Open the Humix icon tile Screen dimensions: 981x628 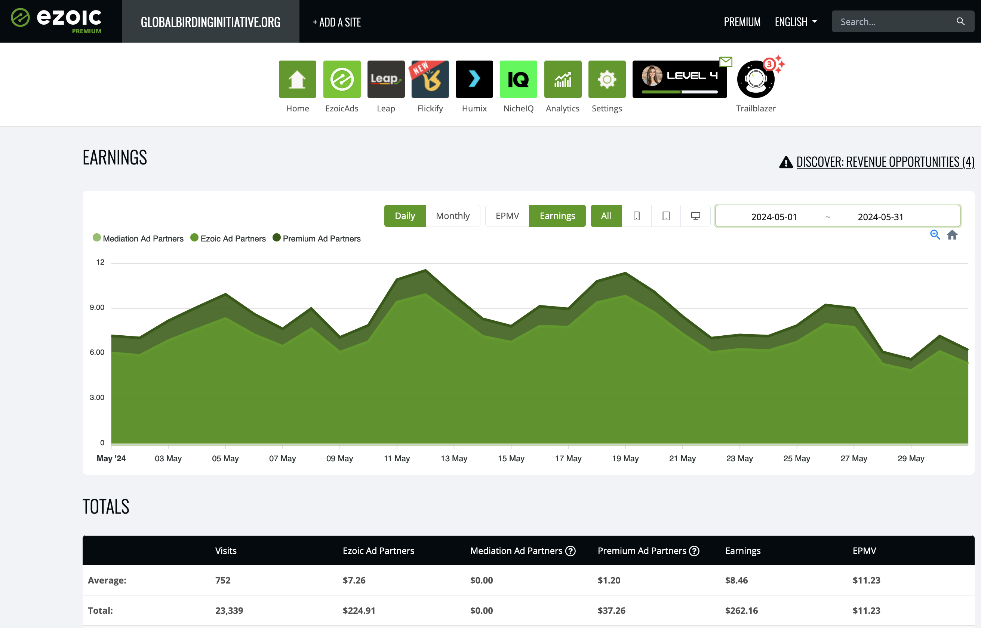[x=474, y=79]
